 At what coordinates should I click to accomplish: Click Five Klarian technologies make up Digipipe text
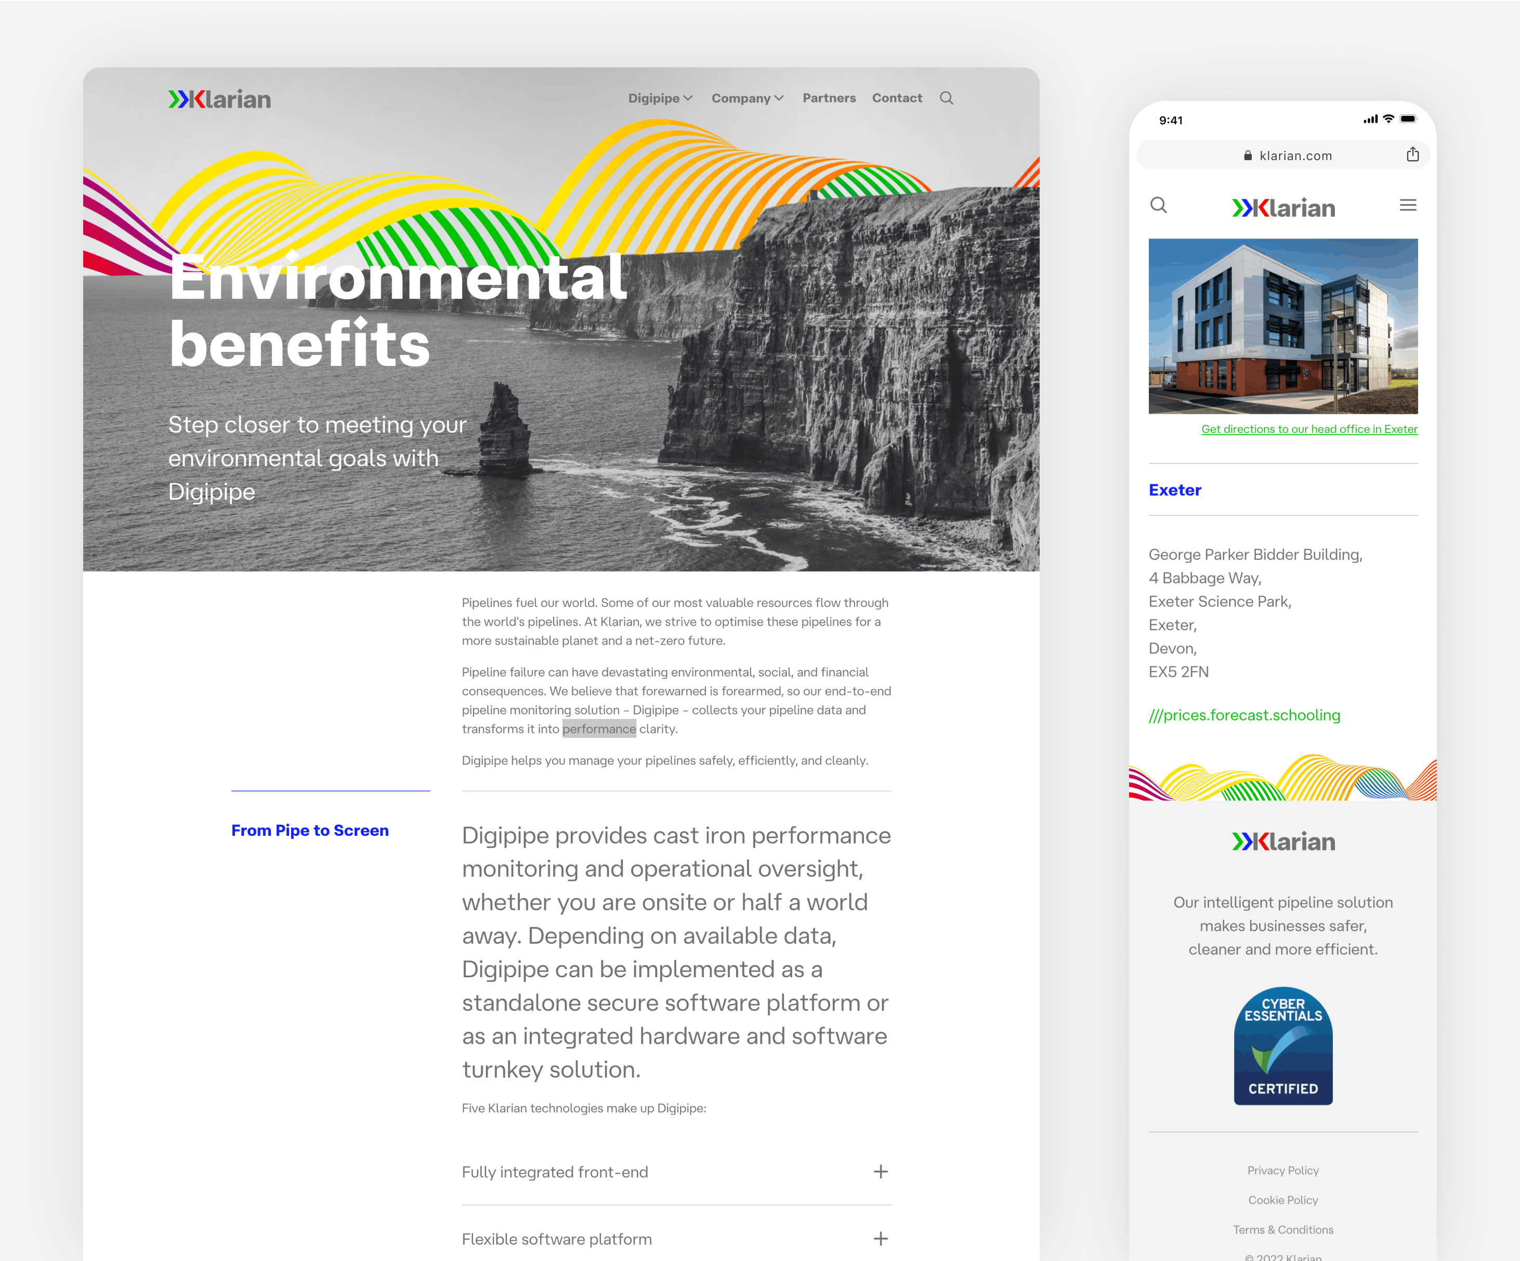coord(584,1108)
